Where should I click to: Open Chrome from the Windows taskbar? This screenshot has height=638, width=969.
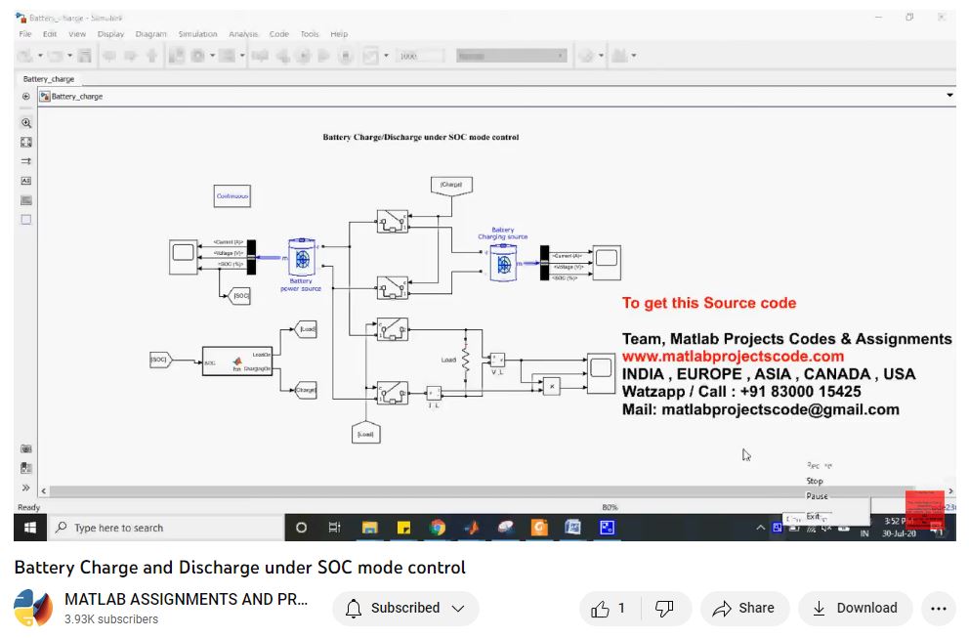click(x=437, y=528)
